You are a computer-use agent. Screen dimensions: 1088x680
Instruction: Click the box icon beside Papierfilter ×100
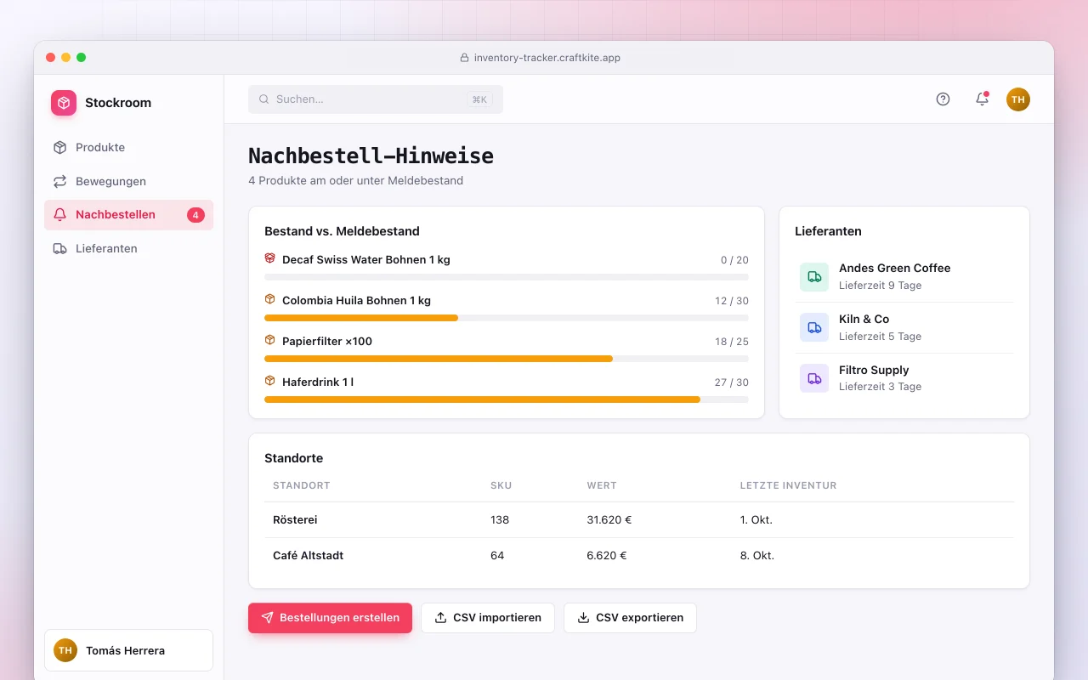(269, 340)
